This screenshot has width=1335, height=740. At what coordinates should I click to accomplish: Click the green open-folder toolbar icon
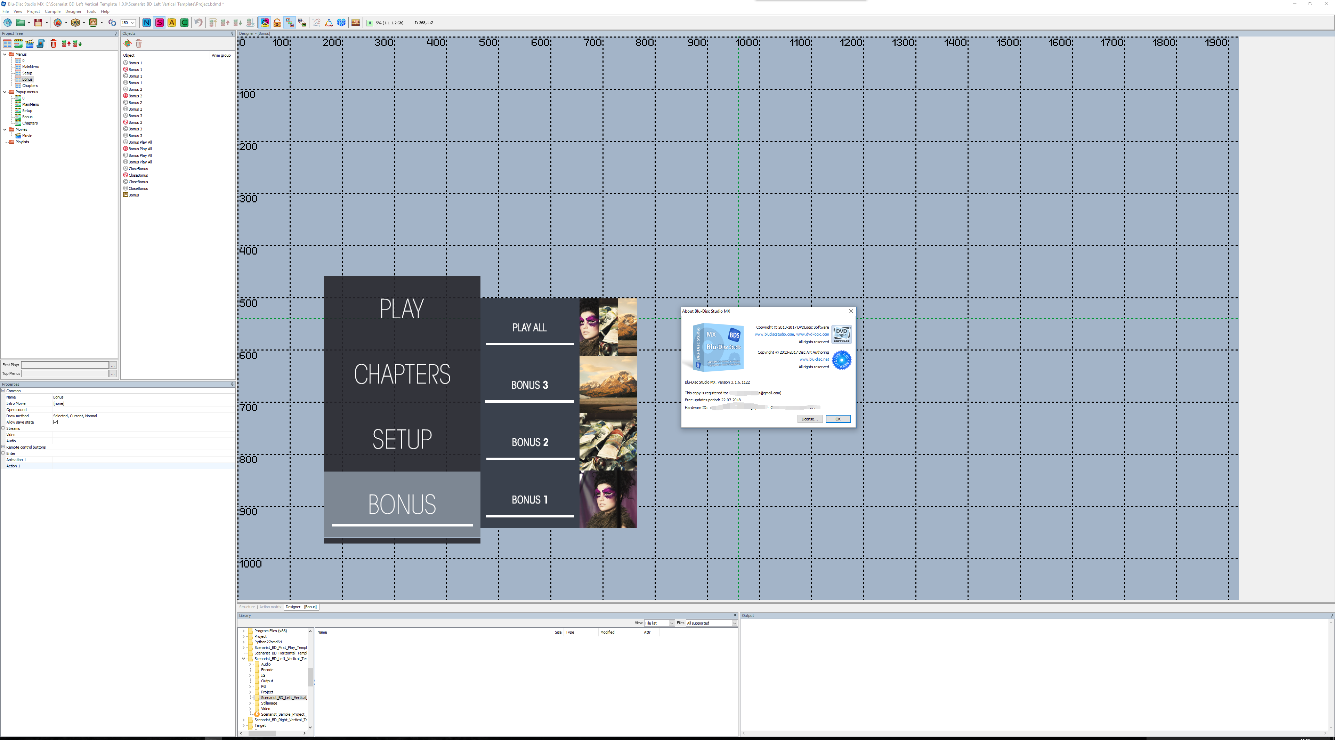pos(21,23)
